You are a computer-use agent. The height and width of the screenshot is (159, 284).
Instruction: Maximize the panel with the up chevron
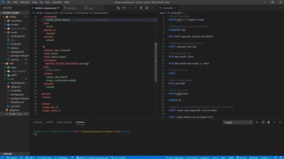tap(274, 122)
